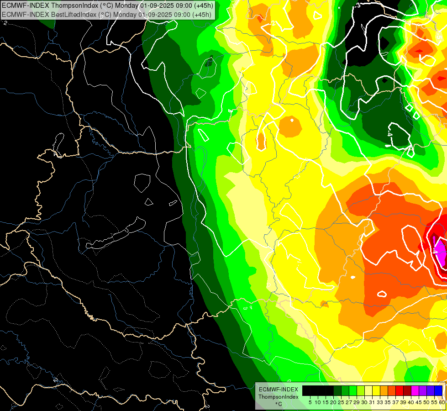Screen dimensions: 447x411
Task: Click the BestLiftedIndex title line in the header
Action: pos(106,15)
